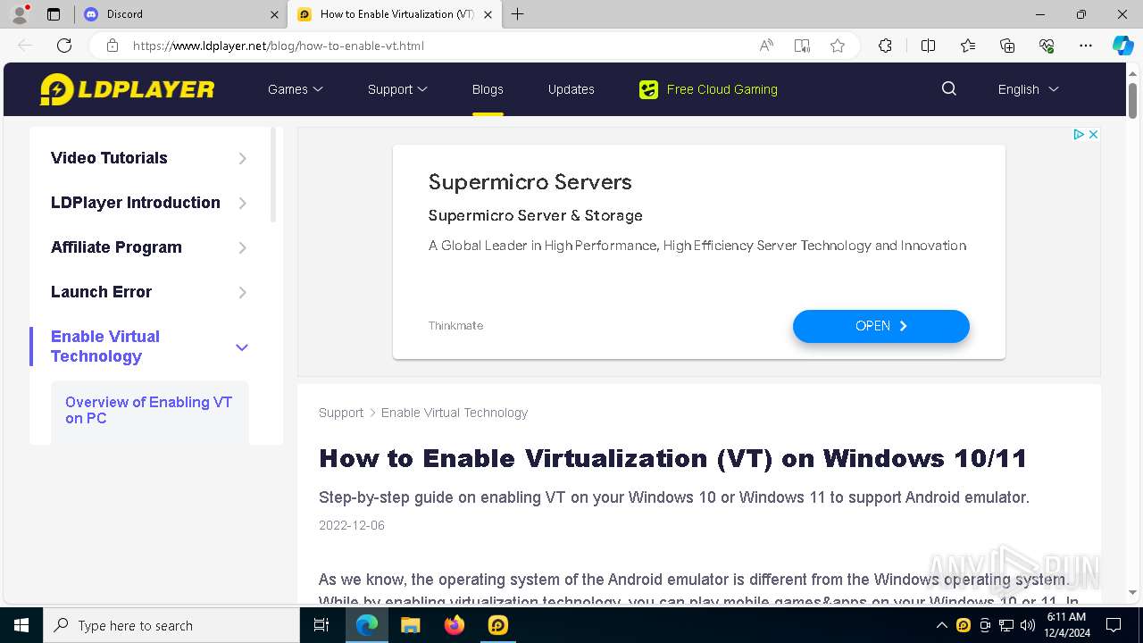Viewport: 1143px width, 643px height.
Task: Go to the Blogs menu item
Action: click(x=488, y=89)
